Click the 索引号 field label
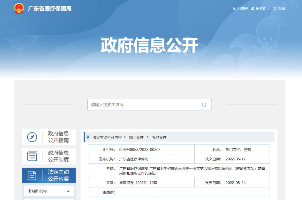Viewport: 302px width, 200px height. pyautogui.click(x=108, y=150)
